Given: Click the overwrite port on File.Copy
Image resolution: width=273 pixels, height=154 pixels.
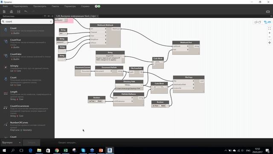Looking at the screenshot, I should [x=184, y=88].
